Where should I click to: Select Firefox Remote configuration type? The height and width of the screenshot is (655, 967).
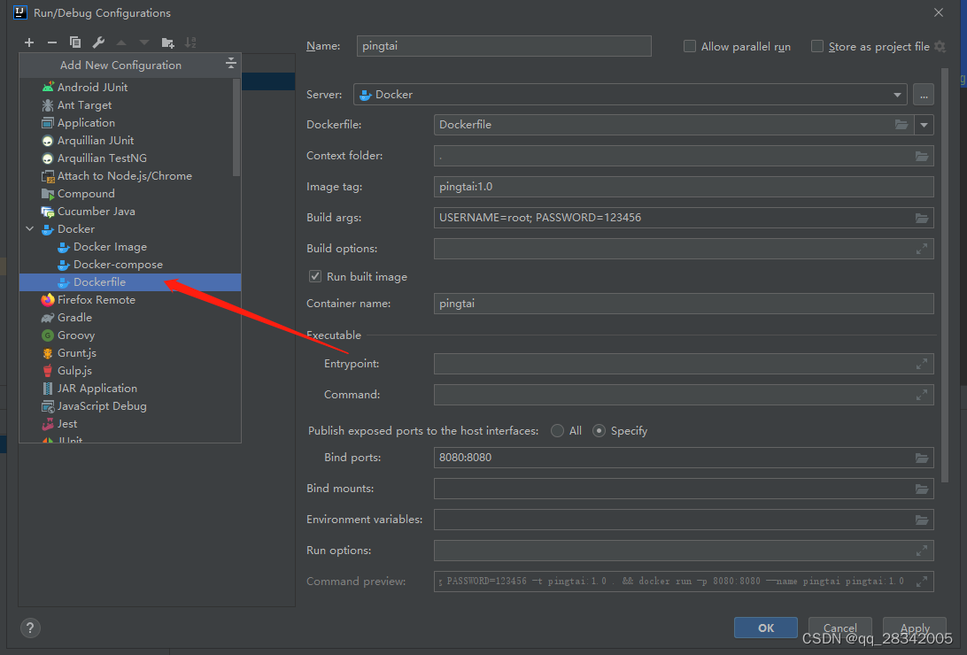(x=129, y=299)
